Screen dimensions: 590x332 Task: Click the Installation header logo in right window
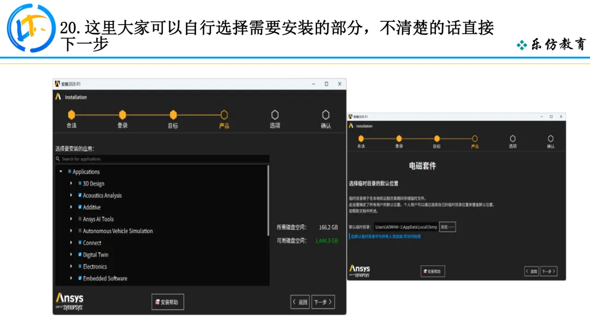pyautogui.click(x=351, y=126)
